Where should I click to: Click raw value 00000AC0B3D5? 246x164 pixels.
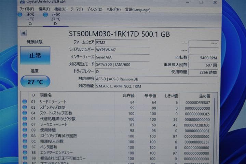(x=197, y=125)
